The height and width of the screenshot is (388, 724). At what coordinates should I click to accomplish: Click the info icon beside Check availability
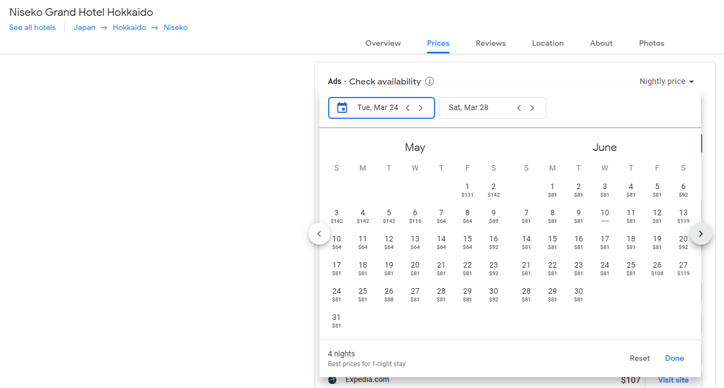pyautogui.click(x=430, y=82)
